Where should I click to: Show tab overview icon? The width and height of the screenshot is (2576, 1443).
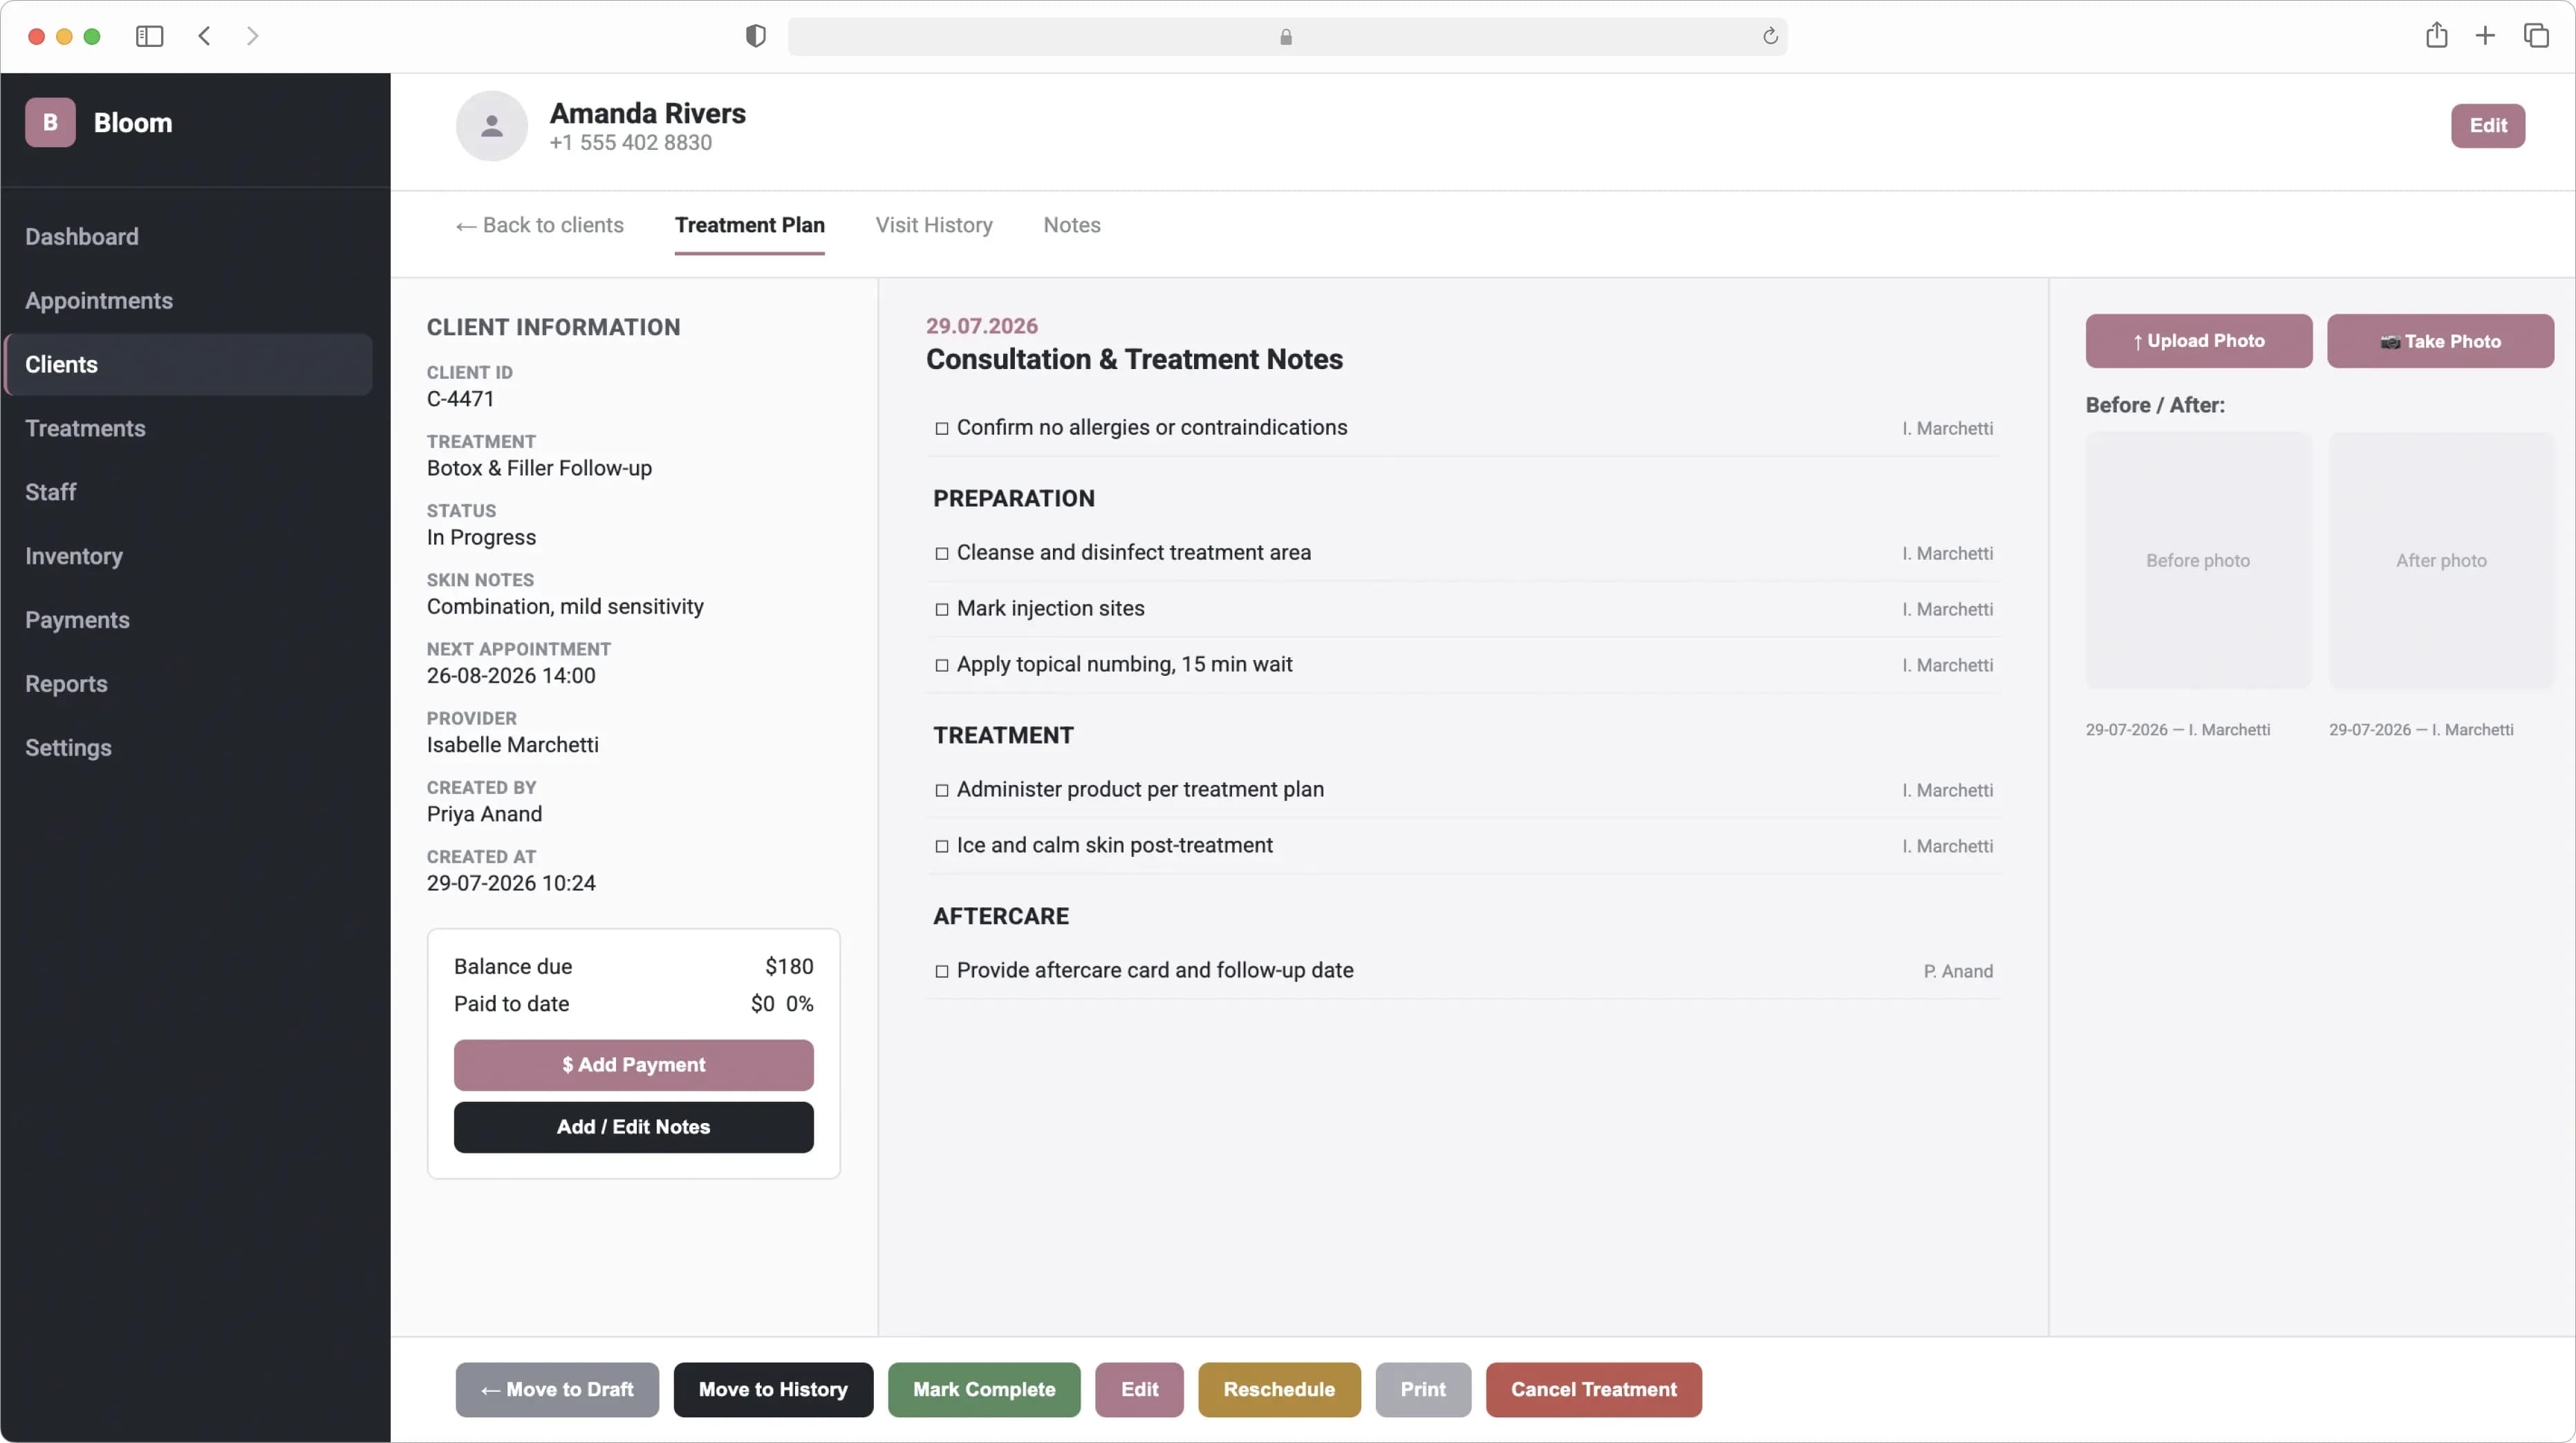coord(2536,36)
